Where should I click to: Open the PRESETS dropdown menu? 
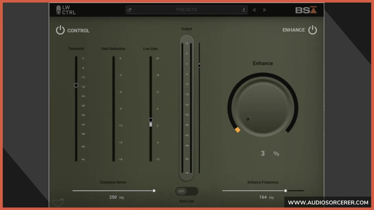186,10
